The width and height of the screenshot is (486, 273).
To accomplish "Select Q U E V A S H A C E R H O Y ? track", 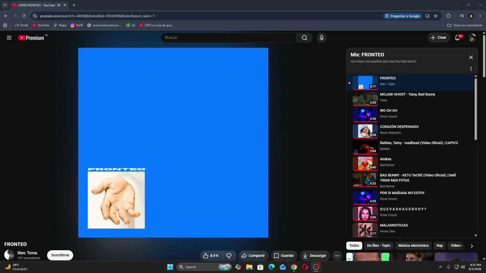I will tap(410, 213).
